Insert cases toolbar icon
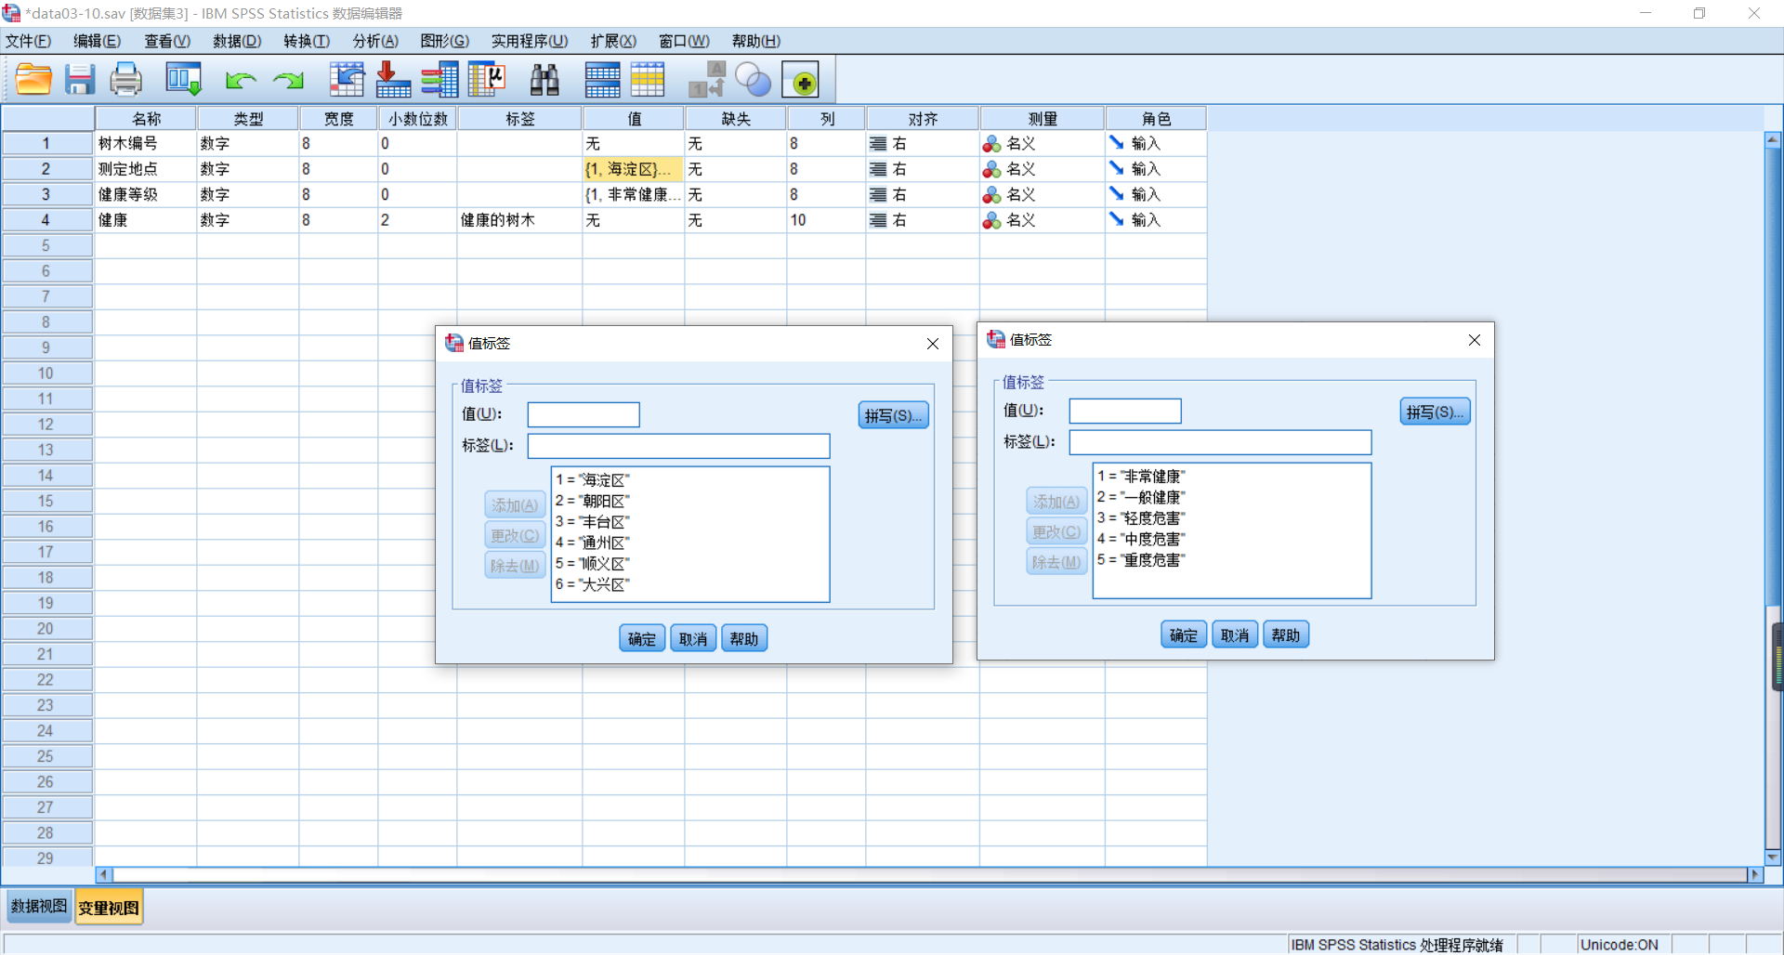The width and height of the screenshot is (1784, 955). (x=602, y=80)
